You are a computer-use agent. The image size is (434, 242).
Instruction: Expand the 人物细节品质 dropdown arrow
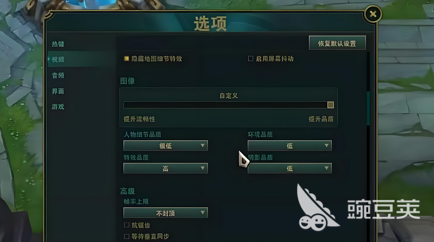[x=203, y=146]
